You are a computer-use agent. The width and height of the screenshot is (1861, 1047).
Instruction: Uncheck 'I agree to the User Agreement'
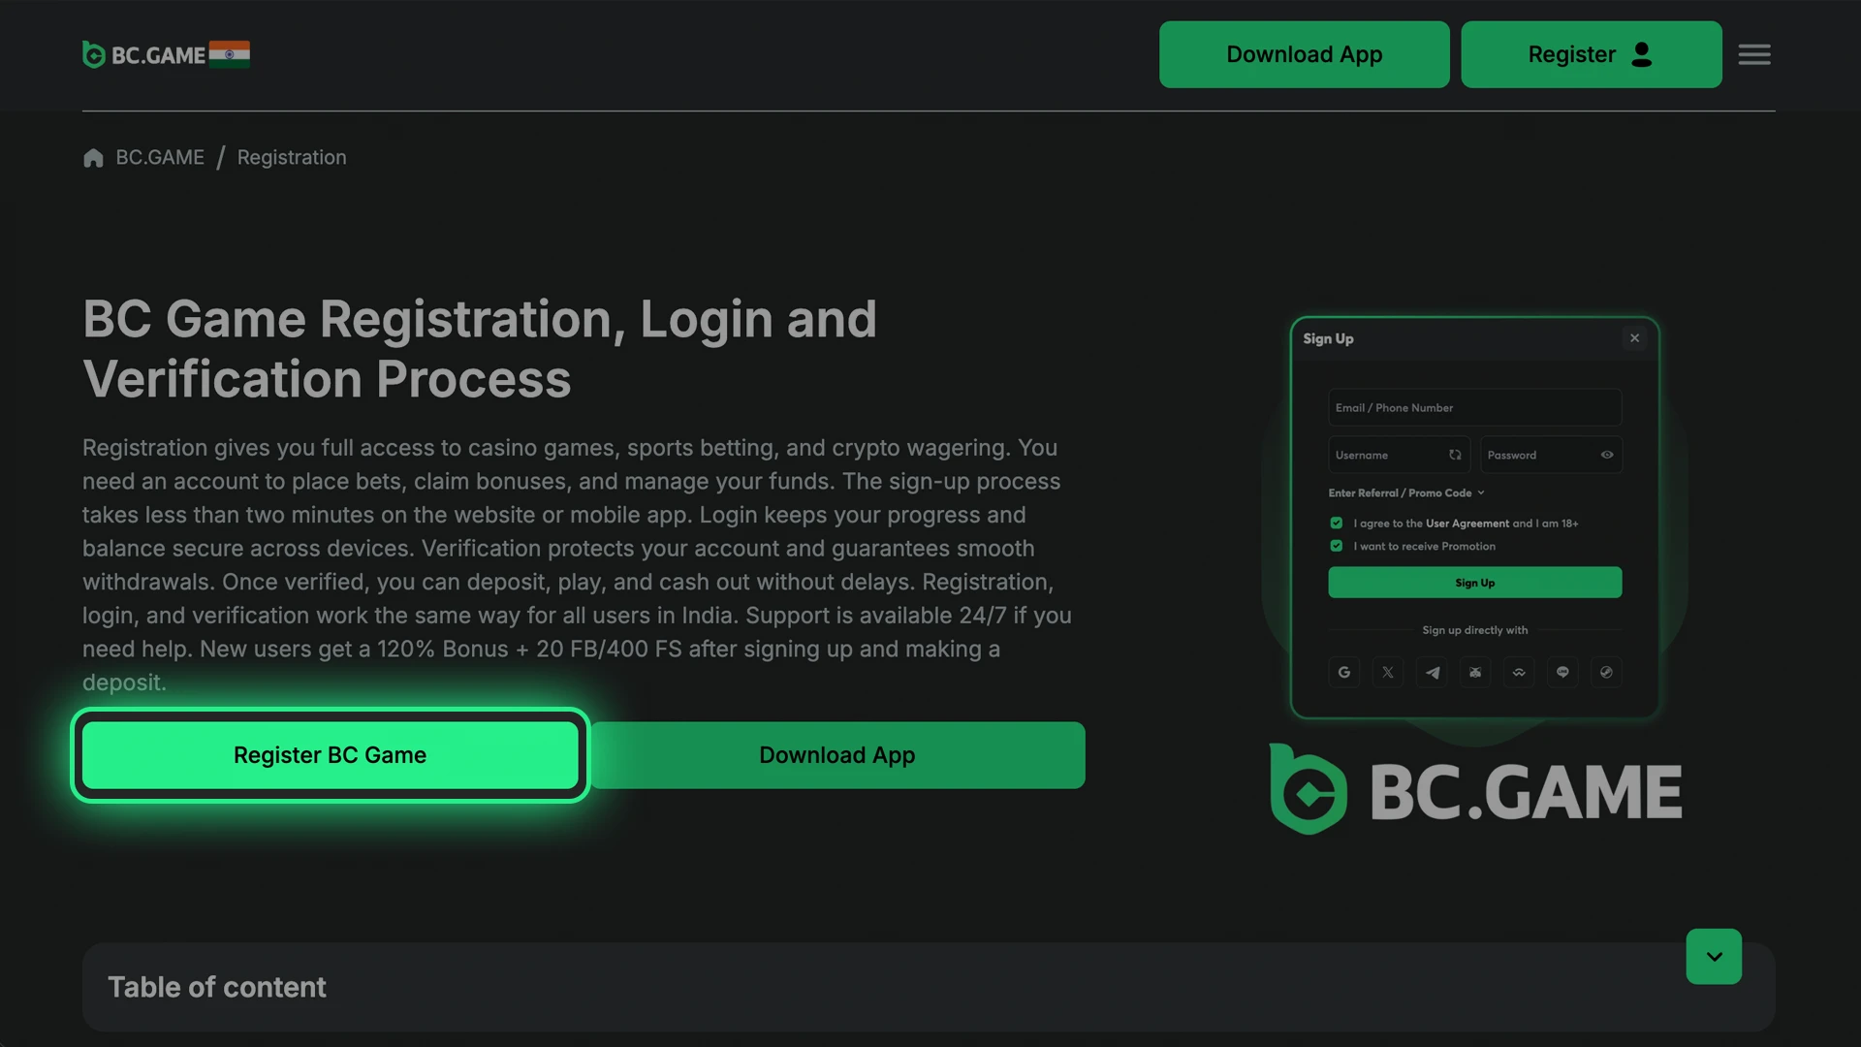[x=1336, y=523]
